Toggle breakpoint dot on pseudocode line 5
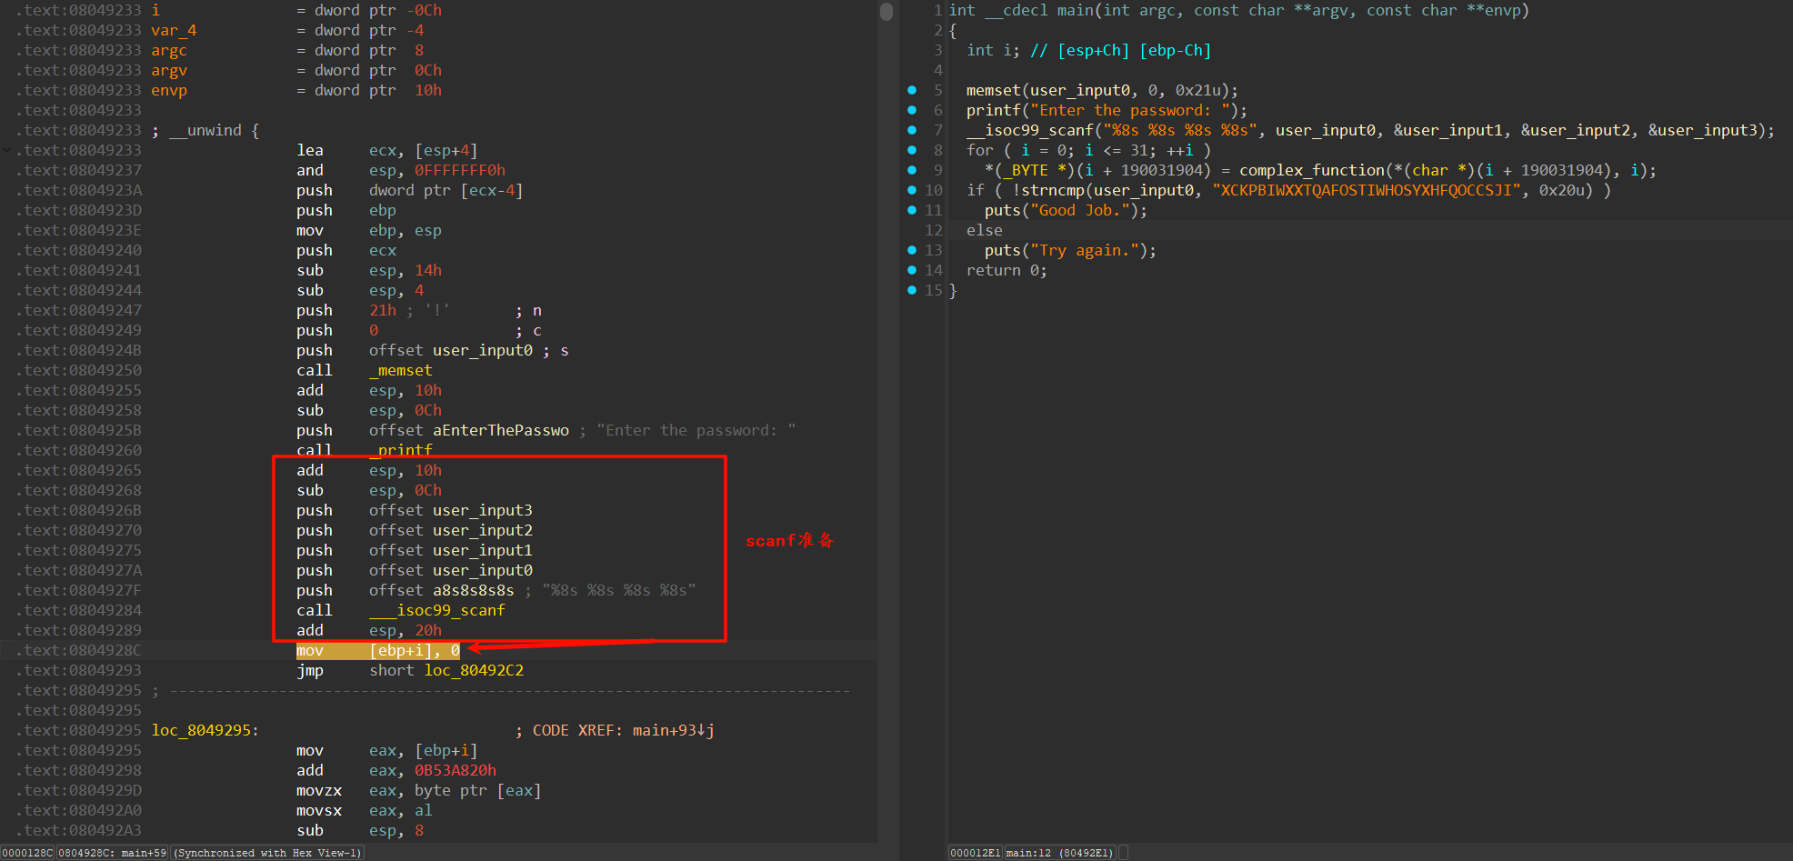Viewport: 1793px width, 861px height. 912,90
